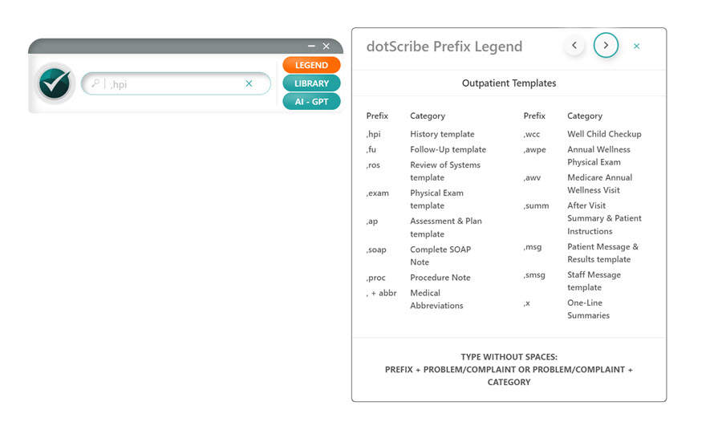Click Medical Abbreviations category text
Screen dimensions: 722x430
coord(436,299)
